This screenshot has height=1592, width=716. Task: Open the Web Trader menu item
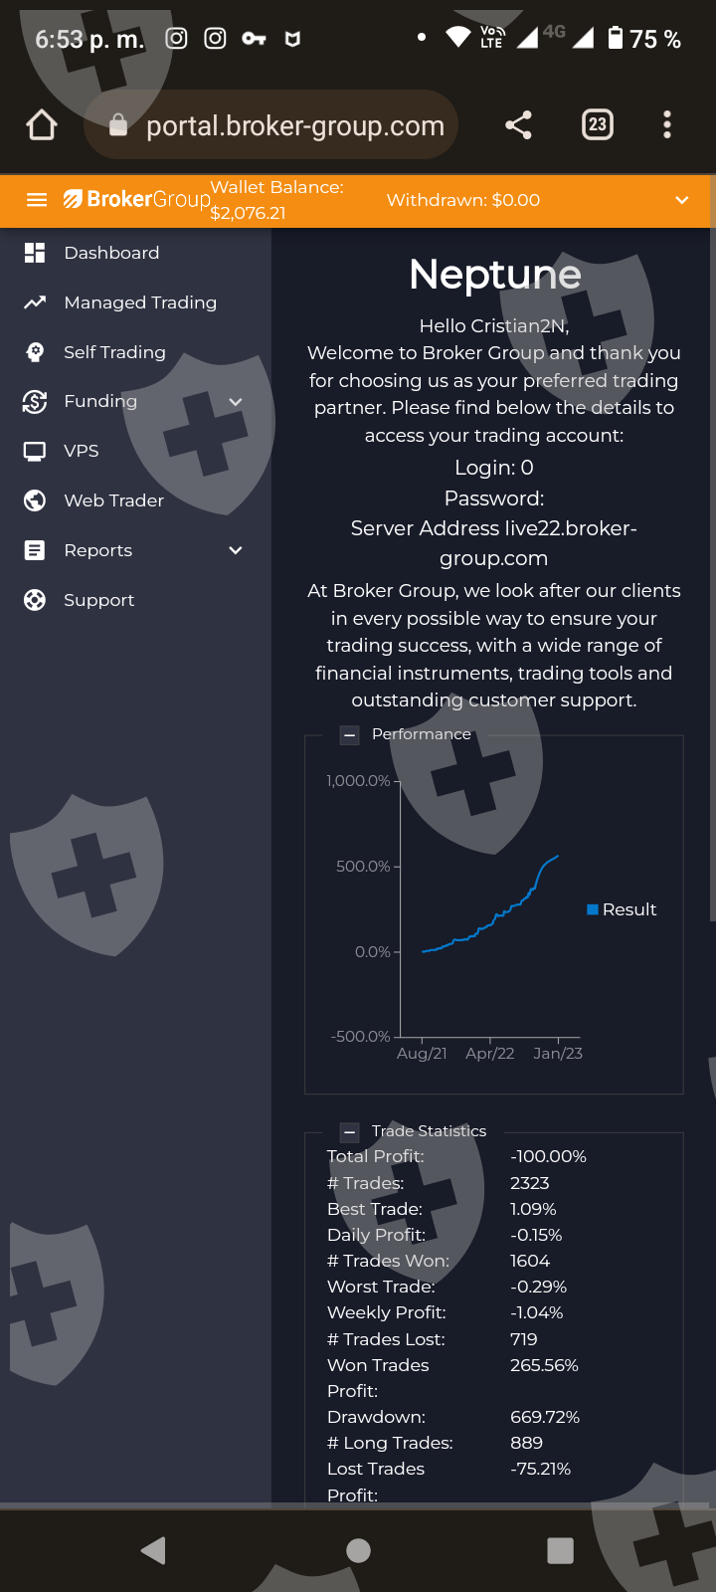(113, 500)
